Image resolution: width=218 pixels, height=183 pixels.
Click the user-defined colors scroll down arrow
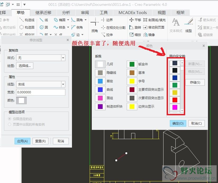(182, 111)
